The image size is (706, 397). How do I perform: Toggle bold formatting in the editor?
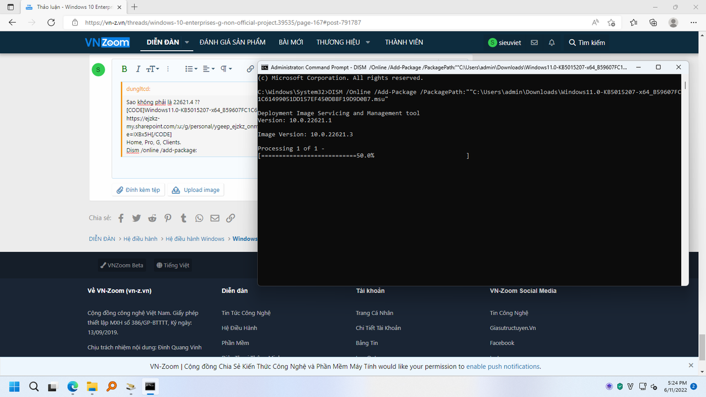pos(124,69)
